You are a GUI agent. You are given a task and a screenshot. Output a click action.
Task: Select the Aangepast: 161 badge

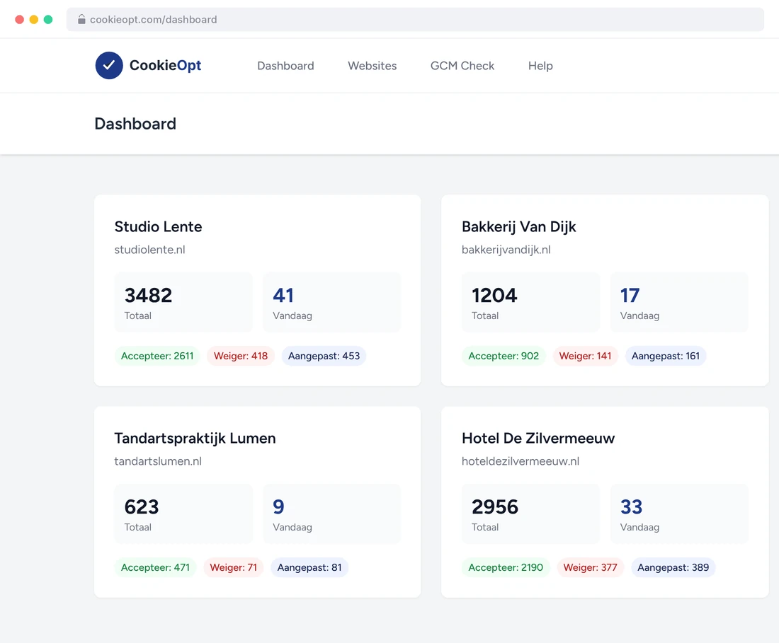point(665,356)
